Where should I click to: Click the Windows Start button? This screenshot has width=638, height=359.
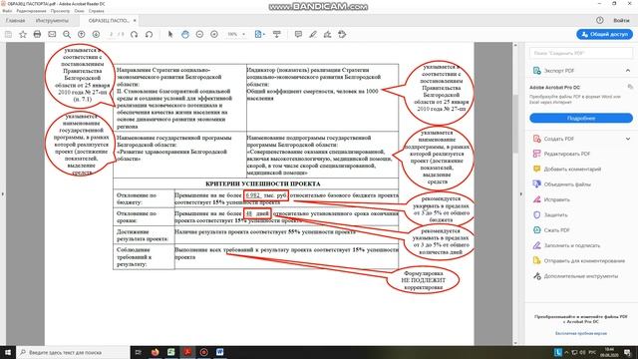(8, 352)
